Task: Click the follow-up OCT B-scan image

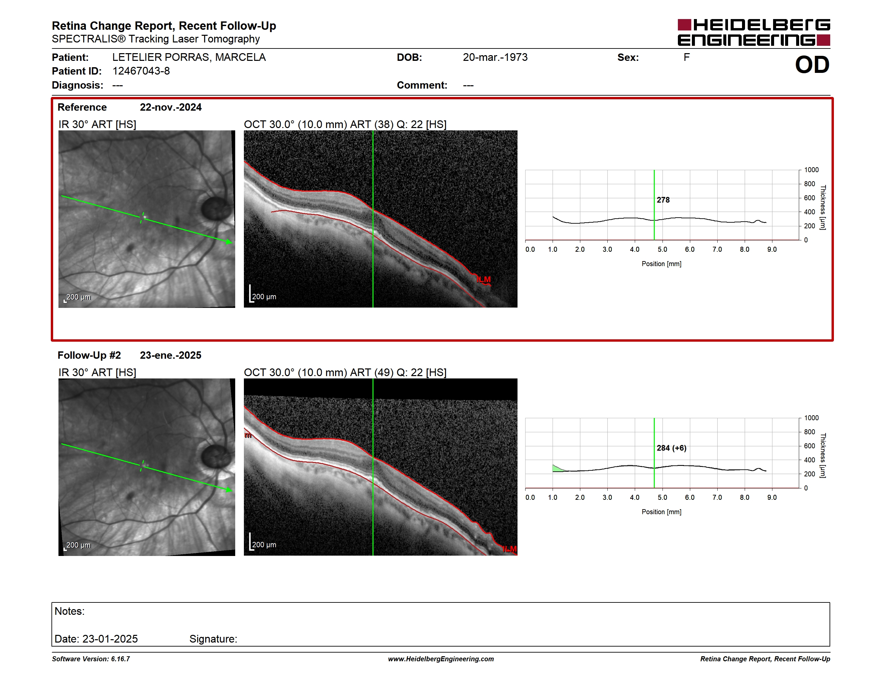Action: [x=381, y=467]
